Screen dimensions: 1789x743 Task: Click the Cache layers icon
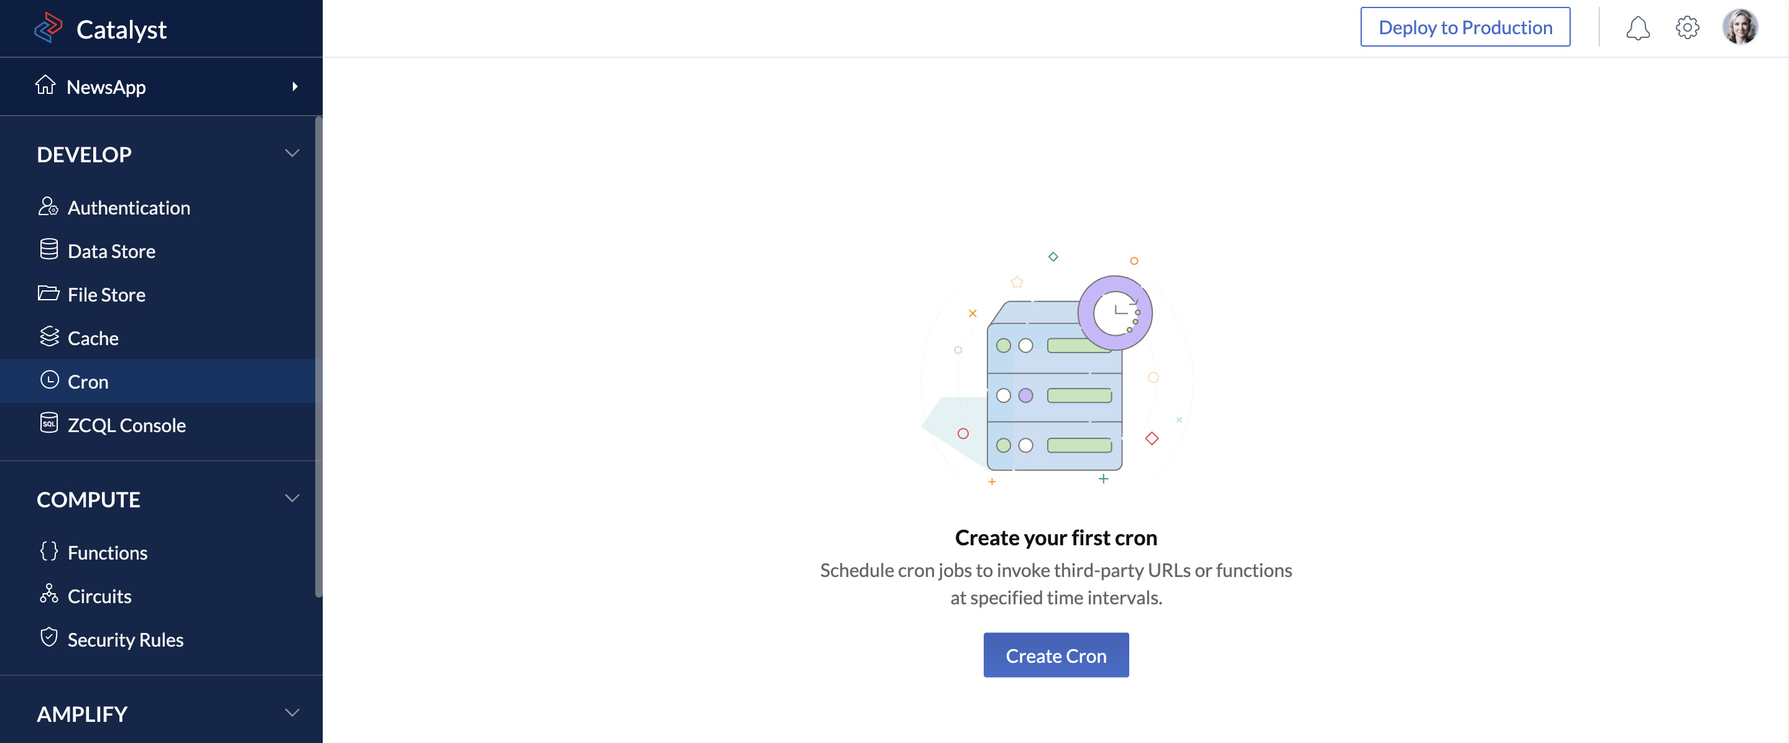[49, 337]
